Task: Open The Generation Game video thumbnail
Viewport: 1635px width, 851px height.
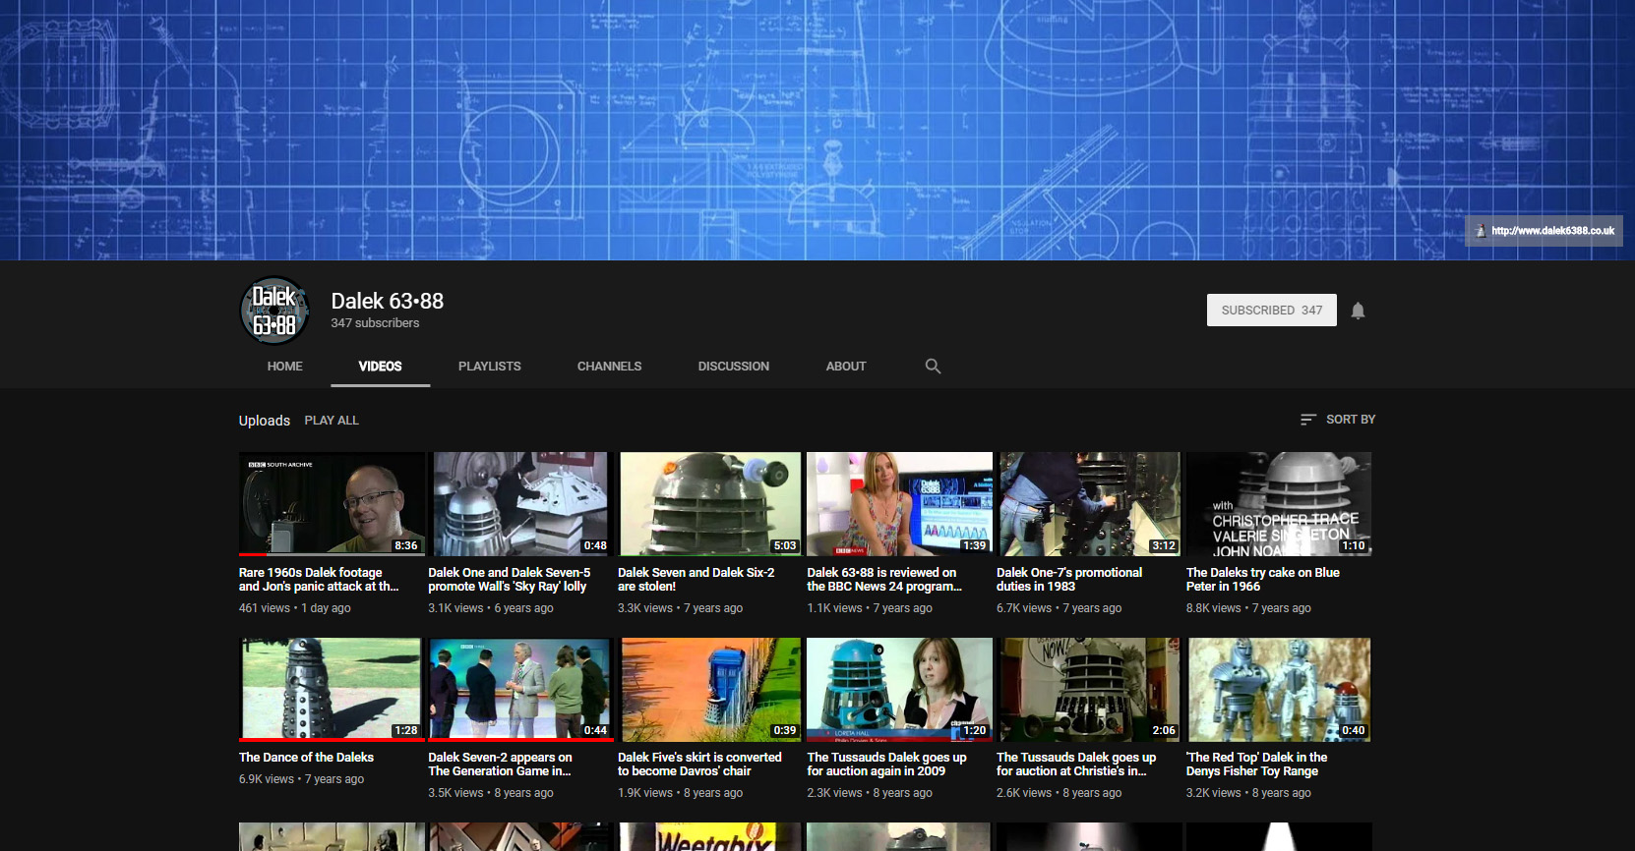Action: pyautogui.click(x=520, y=689)
